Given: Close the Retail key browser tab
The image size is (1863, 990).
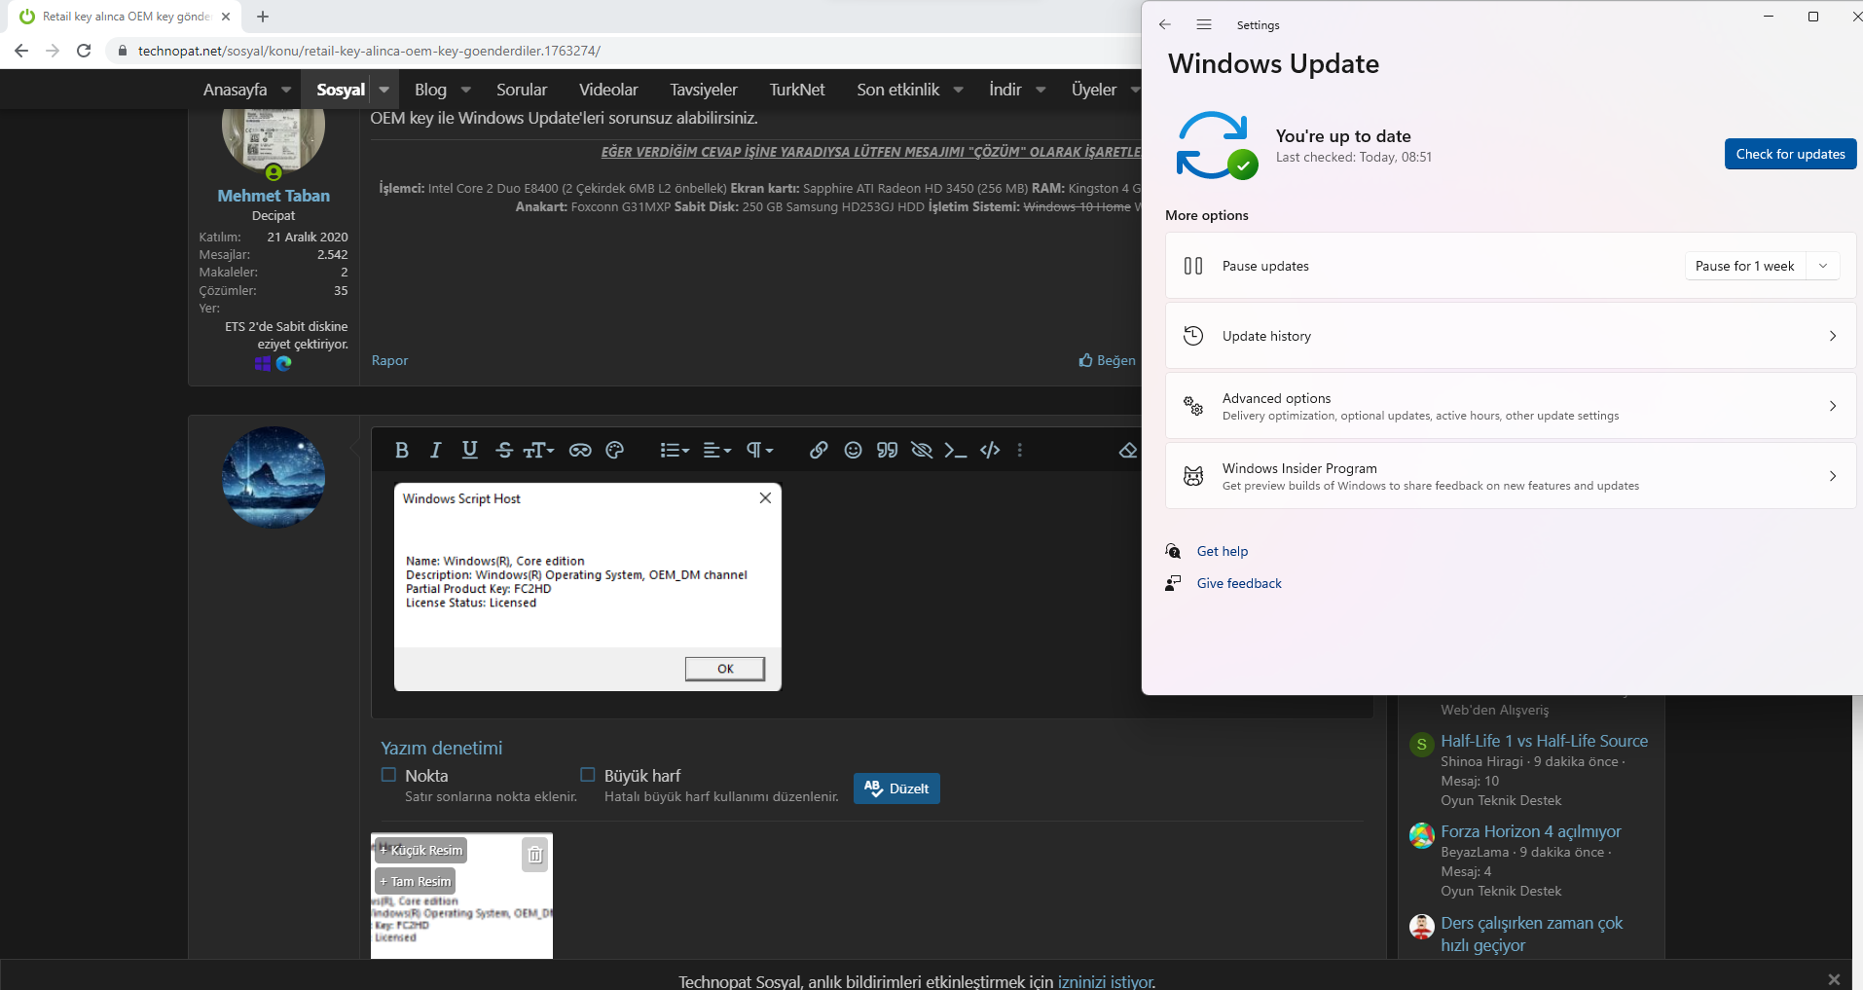Looking at the screenshot, I should [226, 17].
